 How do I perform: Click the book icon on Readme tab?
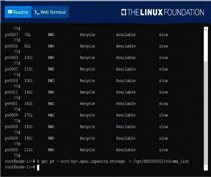pos(10,12)
